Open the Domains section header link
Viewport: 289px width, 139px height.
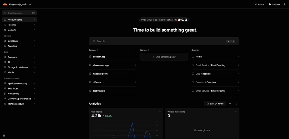point(93,50)
